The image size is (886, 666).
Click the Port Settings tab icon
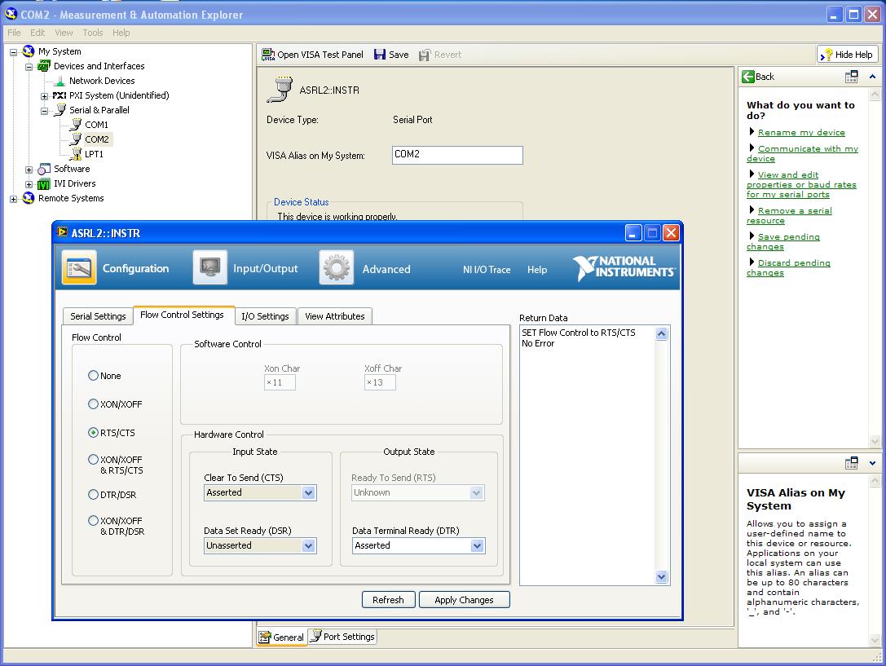point(316,636)
